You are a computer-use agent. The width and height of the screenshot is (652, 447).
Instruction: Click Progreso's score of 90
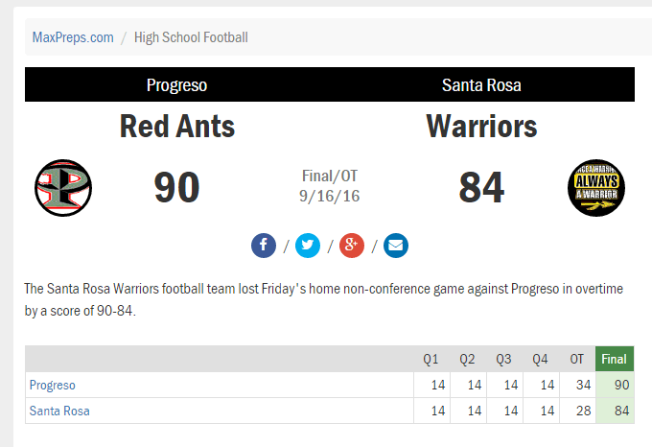(176, 188)
